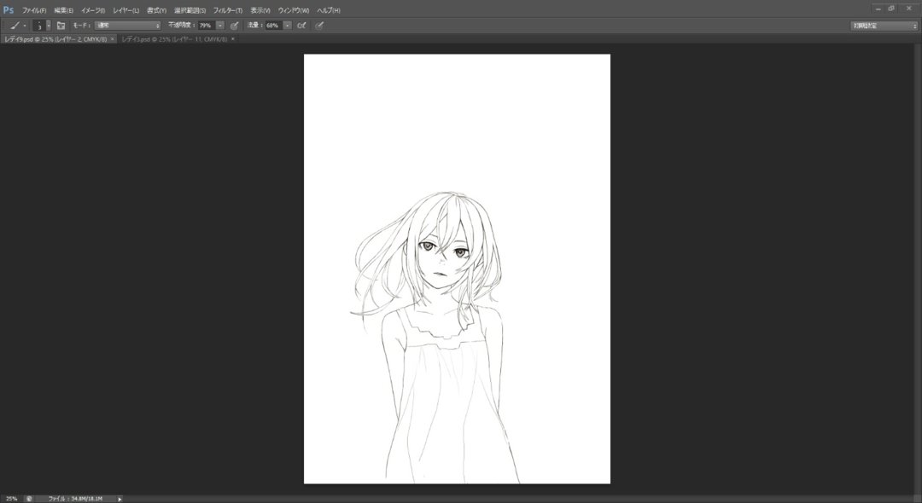Click the brush size preview thumbnail
This screenshot has width=922, height=503.
38,26
